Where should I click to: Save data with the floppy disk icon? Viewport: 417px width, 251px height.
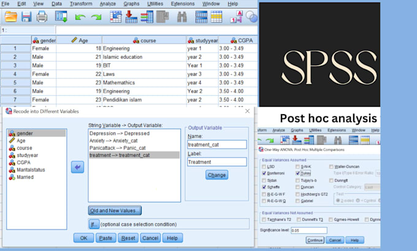26,17
